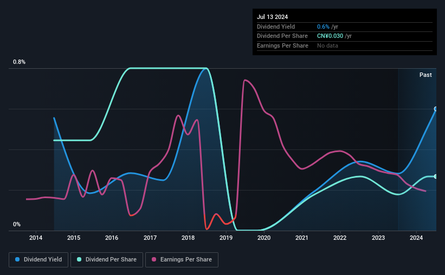The image size is (445, 275).
Task: Click the 'Jul 13 2024' tooltip date
Action: click(273, 17)
